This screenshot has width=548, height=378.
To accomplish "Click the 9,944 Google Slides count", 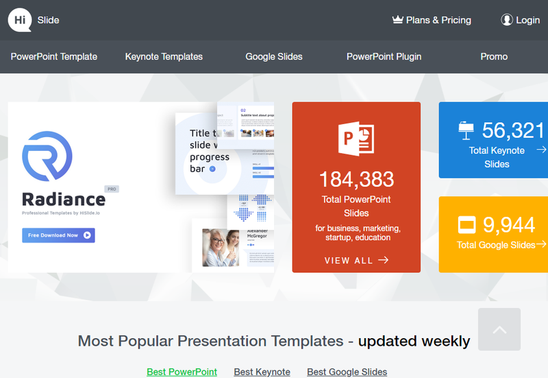I will coord(509,225).
